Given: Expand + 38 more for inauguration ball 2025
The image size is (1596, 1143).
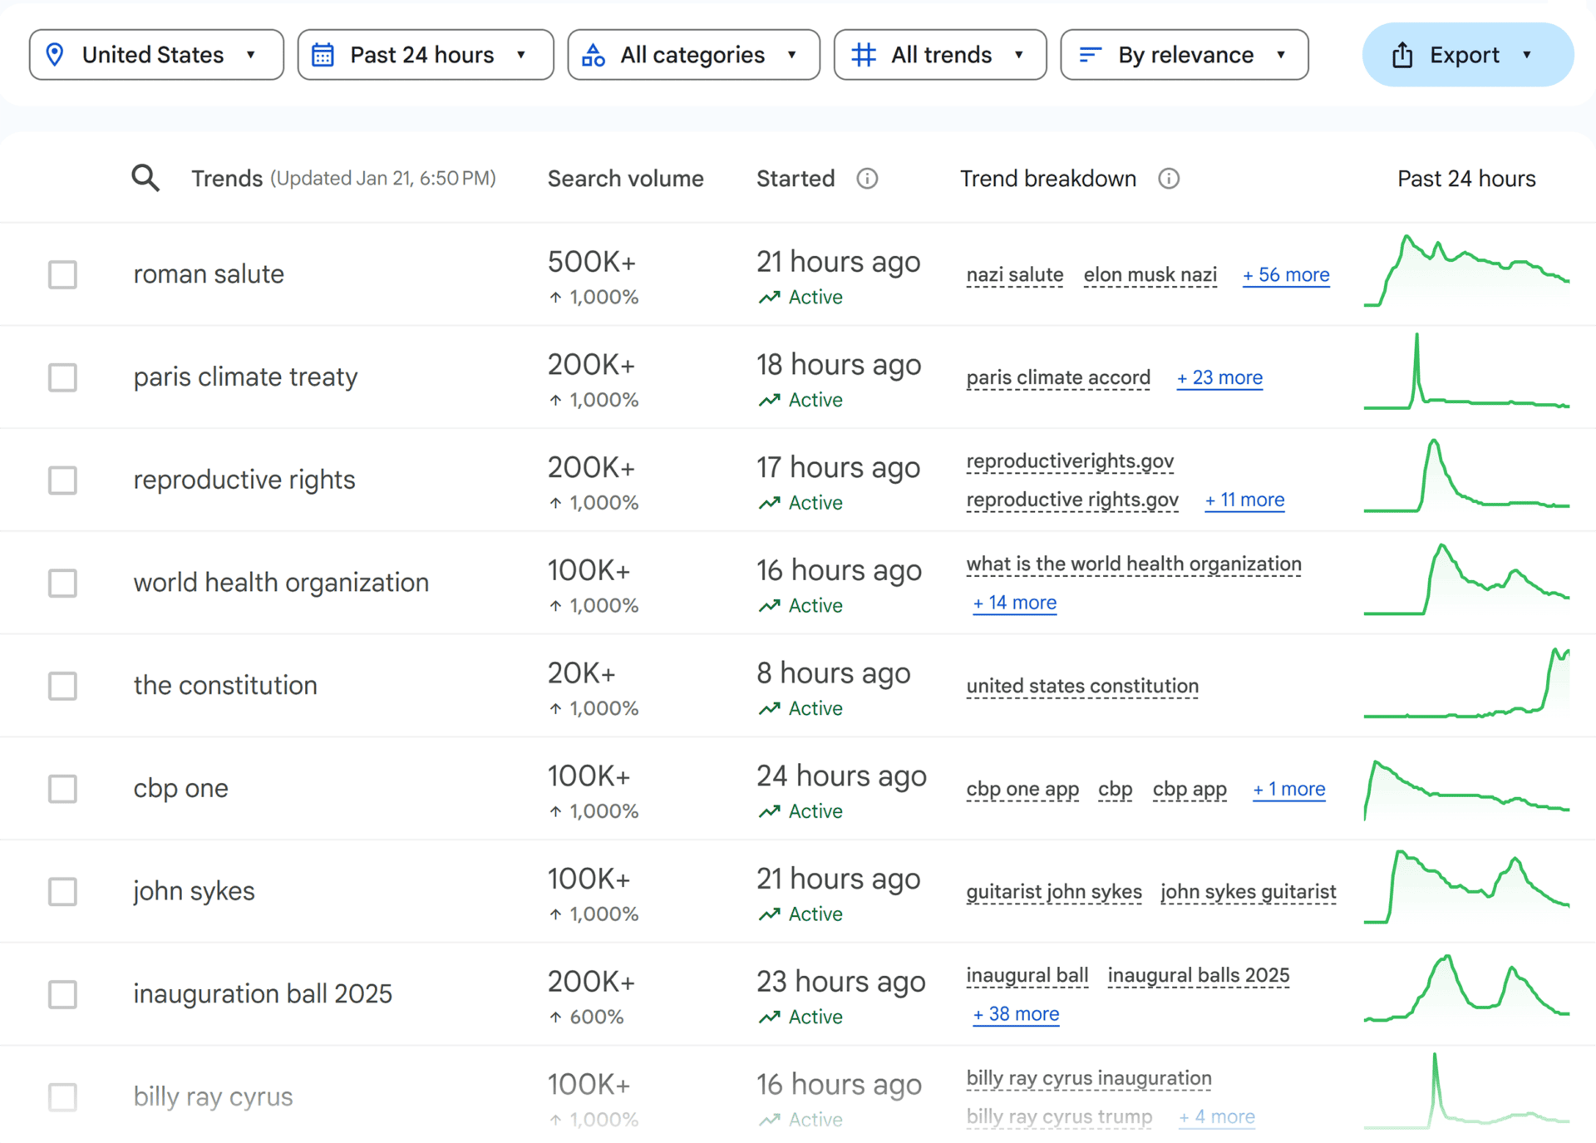Looking at the screenshot, I should [1016, 1014].
